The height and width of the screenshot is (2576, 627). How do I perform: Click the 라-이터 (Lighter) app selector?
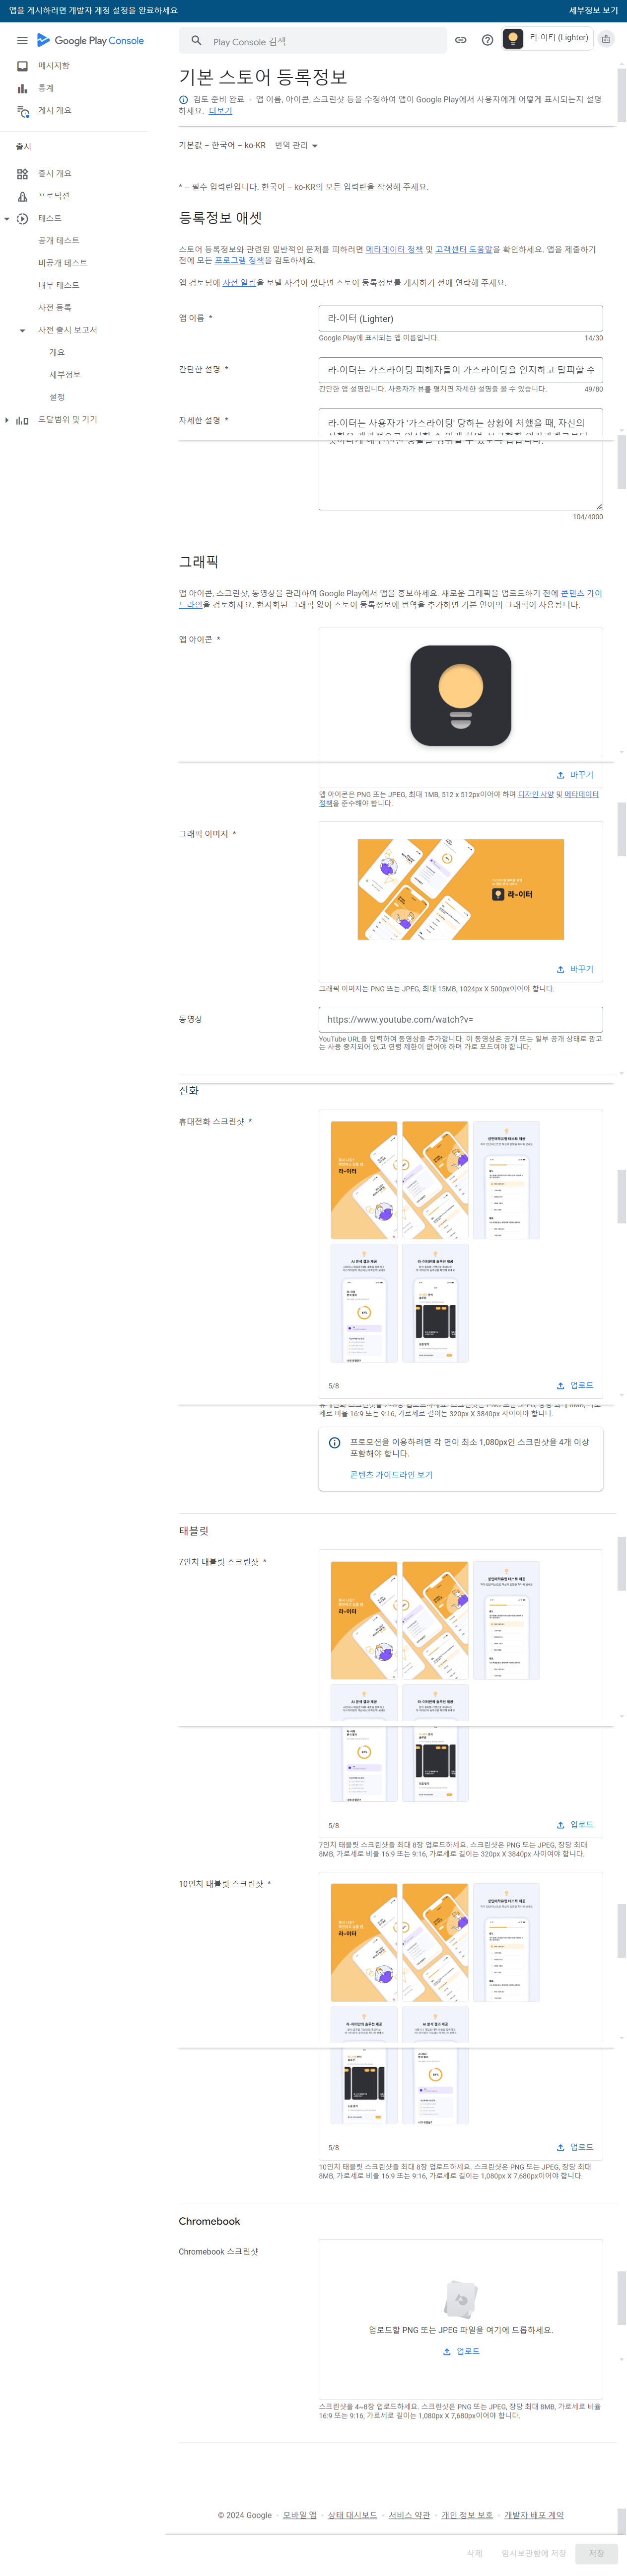point(546,38)
